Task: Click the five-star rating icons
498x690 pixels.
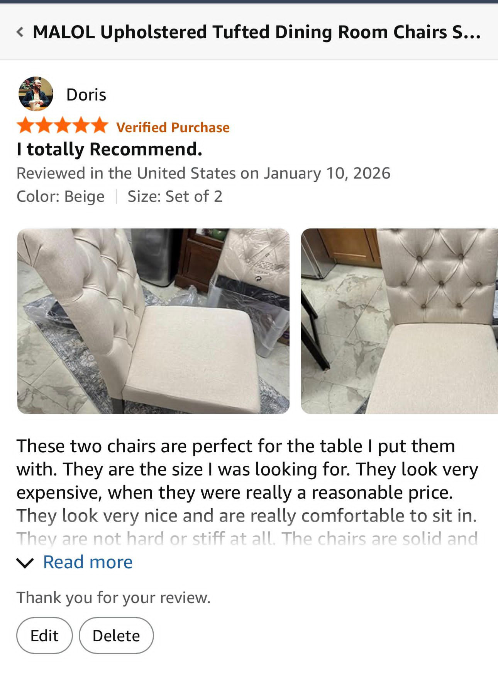Action: pyautogui.click(x=63, y=125)
